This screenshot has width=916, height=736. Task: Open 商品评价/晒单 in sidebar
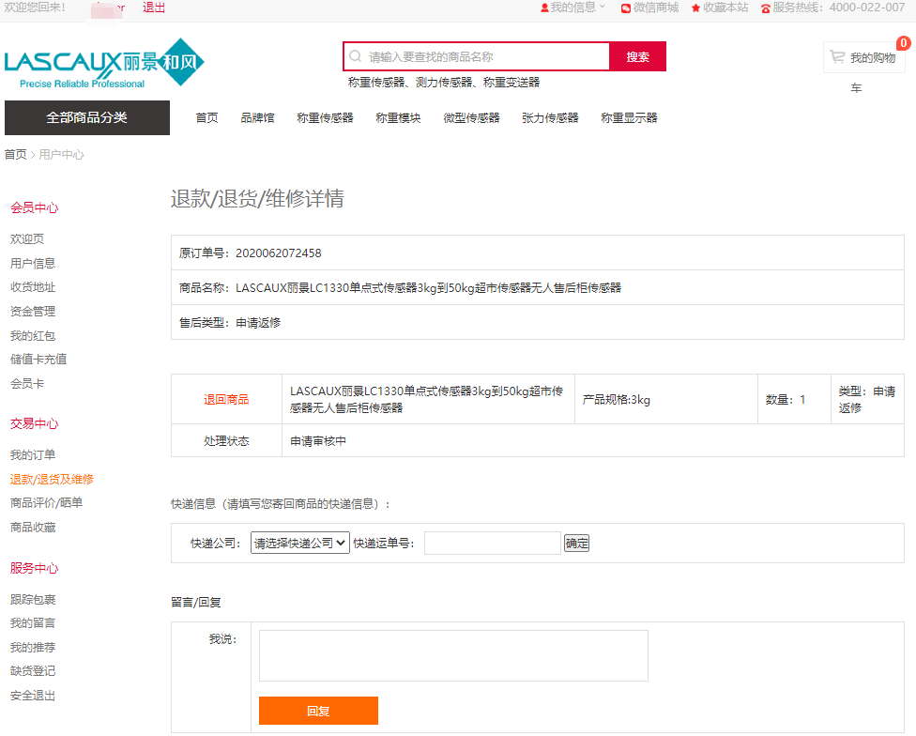(x=46, y=503)
